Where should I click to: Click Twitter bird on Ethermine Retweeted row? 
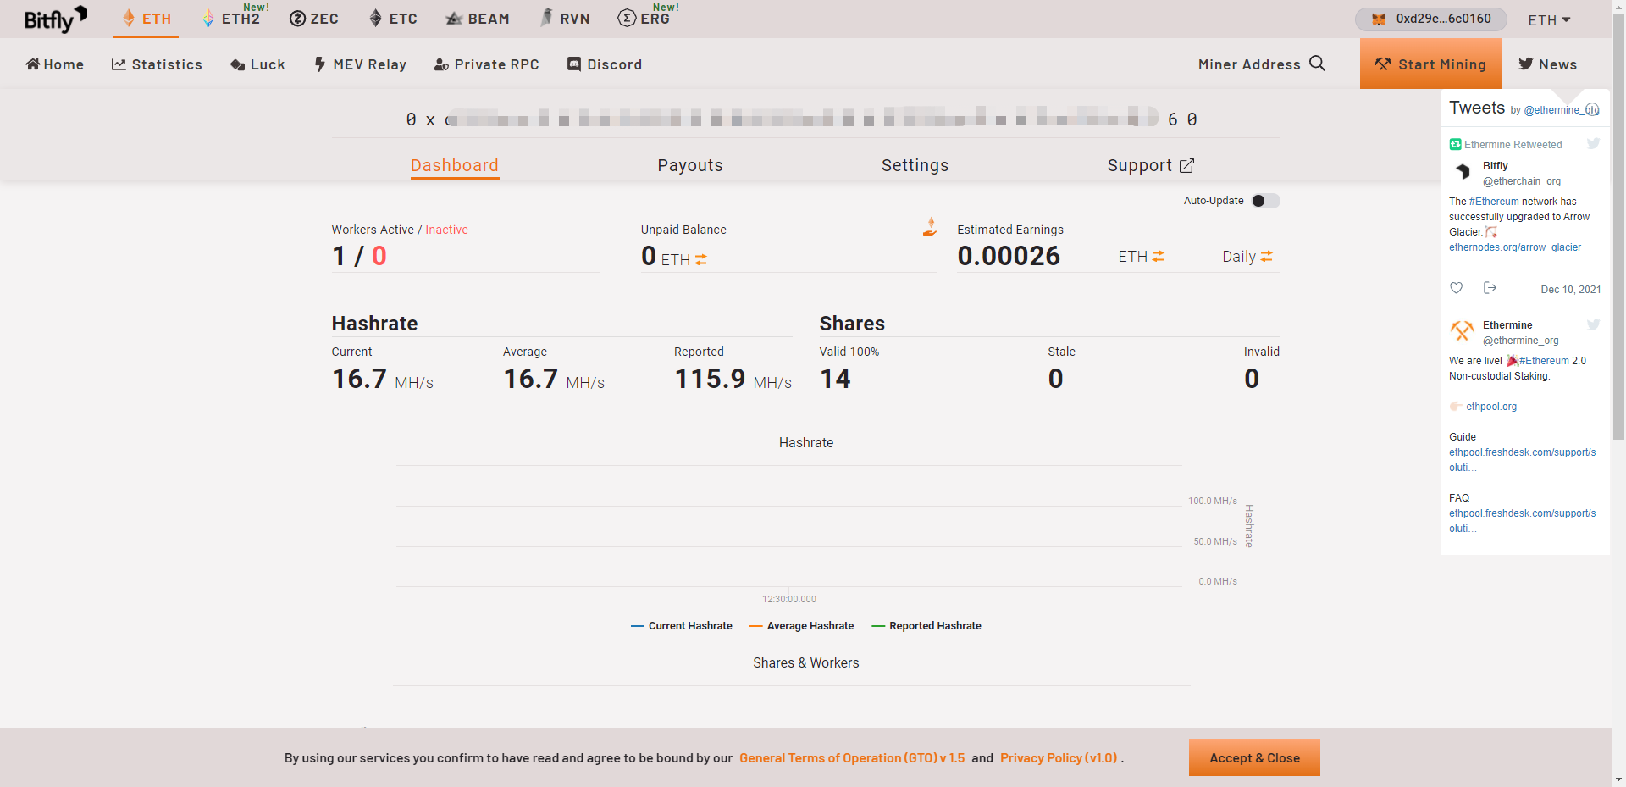[x=1593, y=144]
